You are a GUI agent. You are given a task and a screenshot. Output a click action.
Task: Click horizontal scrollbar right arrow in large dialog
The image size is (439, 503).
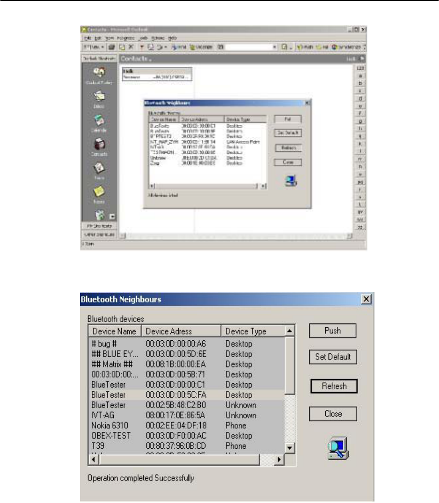pyautogui.click(x=279, y=460)
